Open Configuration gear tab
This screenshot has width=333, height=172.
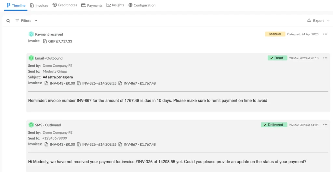tap(142, 5)
